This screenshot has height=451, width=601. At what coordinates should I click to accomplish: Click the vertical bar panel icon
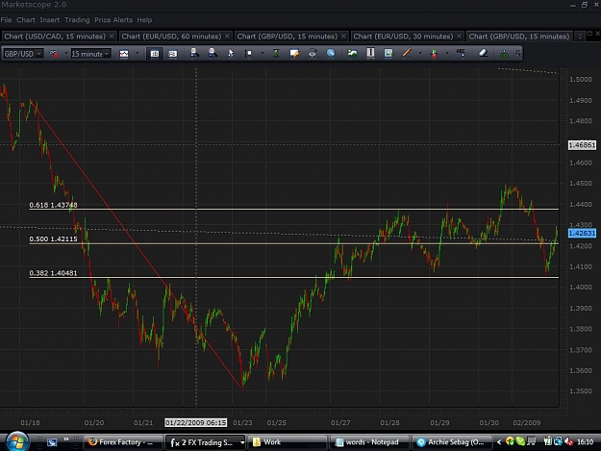pyautogui.click(x=370, y=53)
